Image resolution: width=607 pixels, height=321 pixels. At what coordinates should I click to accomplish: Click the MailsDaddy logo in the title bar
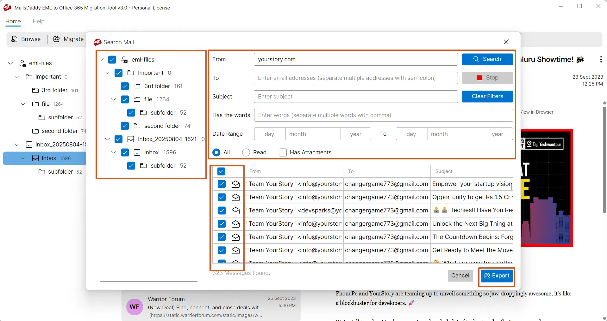[7, 8]
